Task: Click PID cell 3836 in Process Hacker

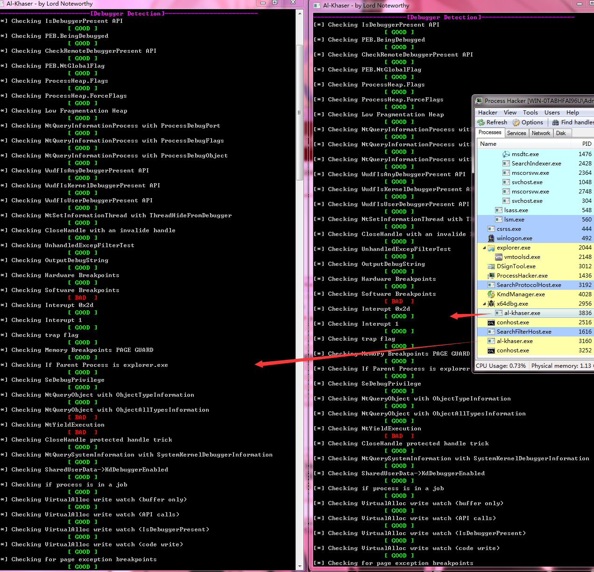Action: click(x=585, y=313)
